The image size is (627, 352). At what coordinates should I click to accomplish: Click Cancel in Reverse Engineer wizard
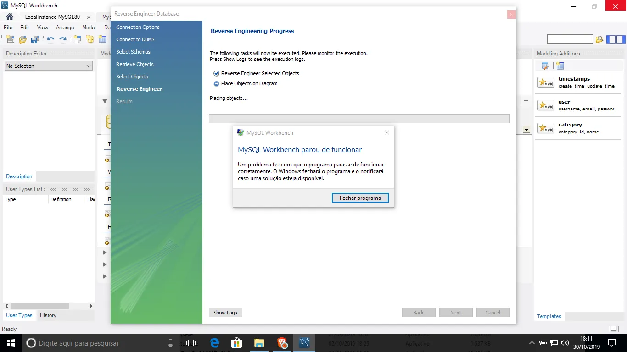(x=493, y=313)
